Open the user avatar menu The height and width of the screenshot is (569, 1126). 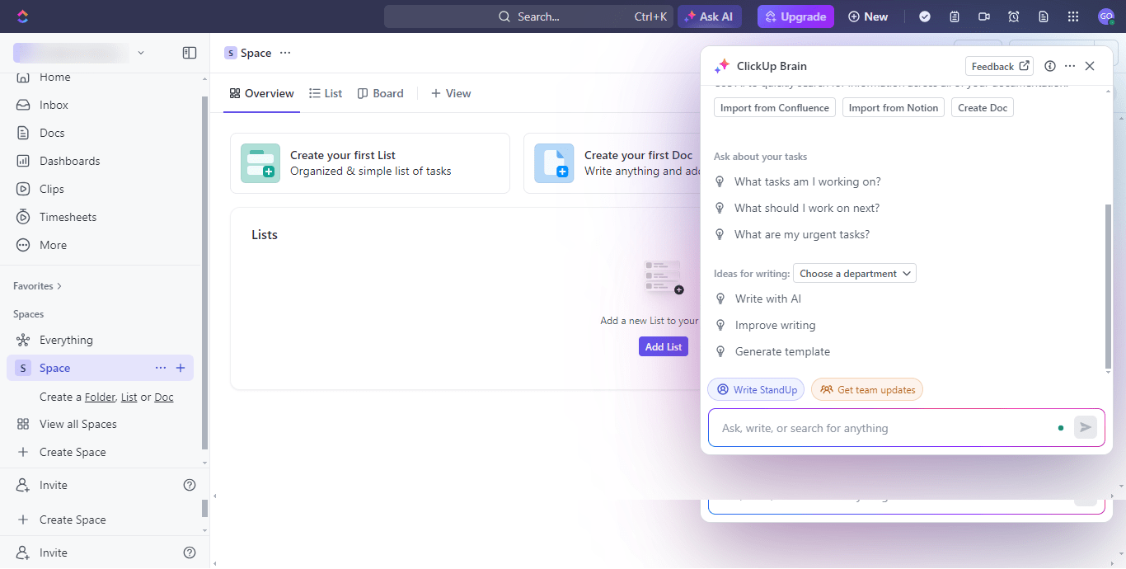click(x=1106, y=16)
